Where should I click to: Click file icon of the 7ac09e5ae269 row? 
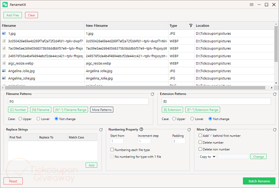4,48
